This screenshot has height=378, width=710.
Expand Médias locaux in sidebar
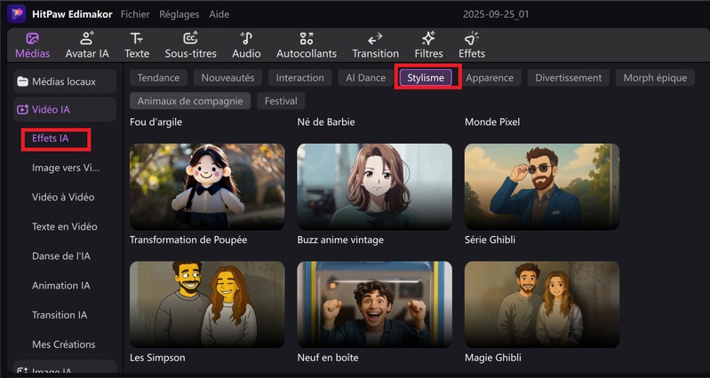64,83
